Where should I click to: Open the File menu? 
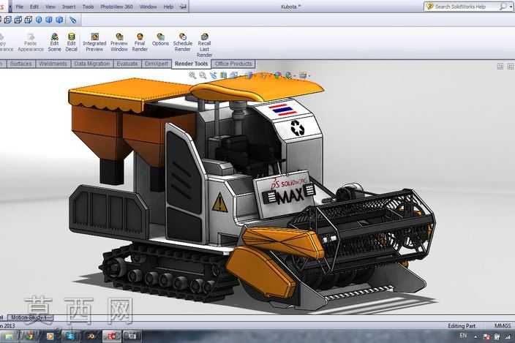[19, 7]
